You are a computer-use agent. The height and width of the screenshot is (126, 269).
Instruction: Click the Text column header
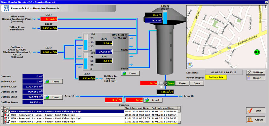tap(64, 108)
